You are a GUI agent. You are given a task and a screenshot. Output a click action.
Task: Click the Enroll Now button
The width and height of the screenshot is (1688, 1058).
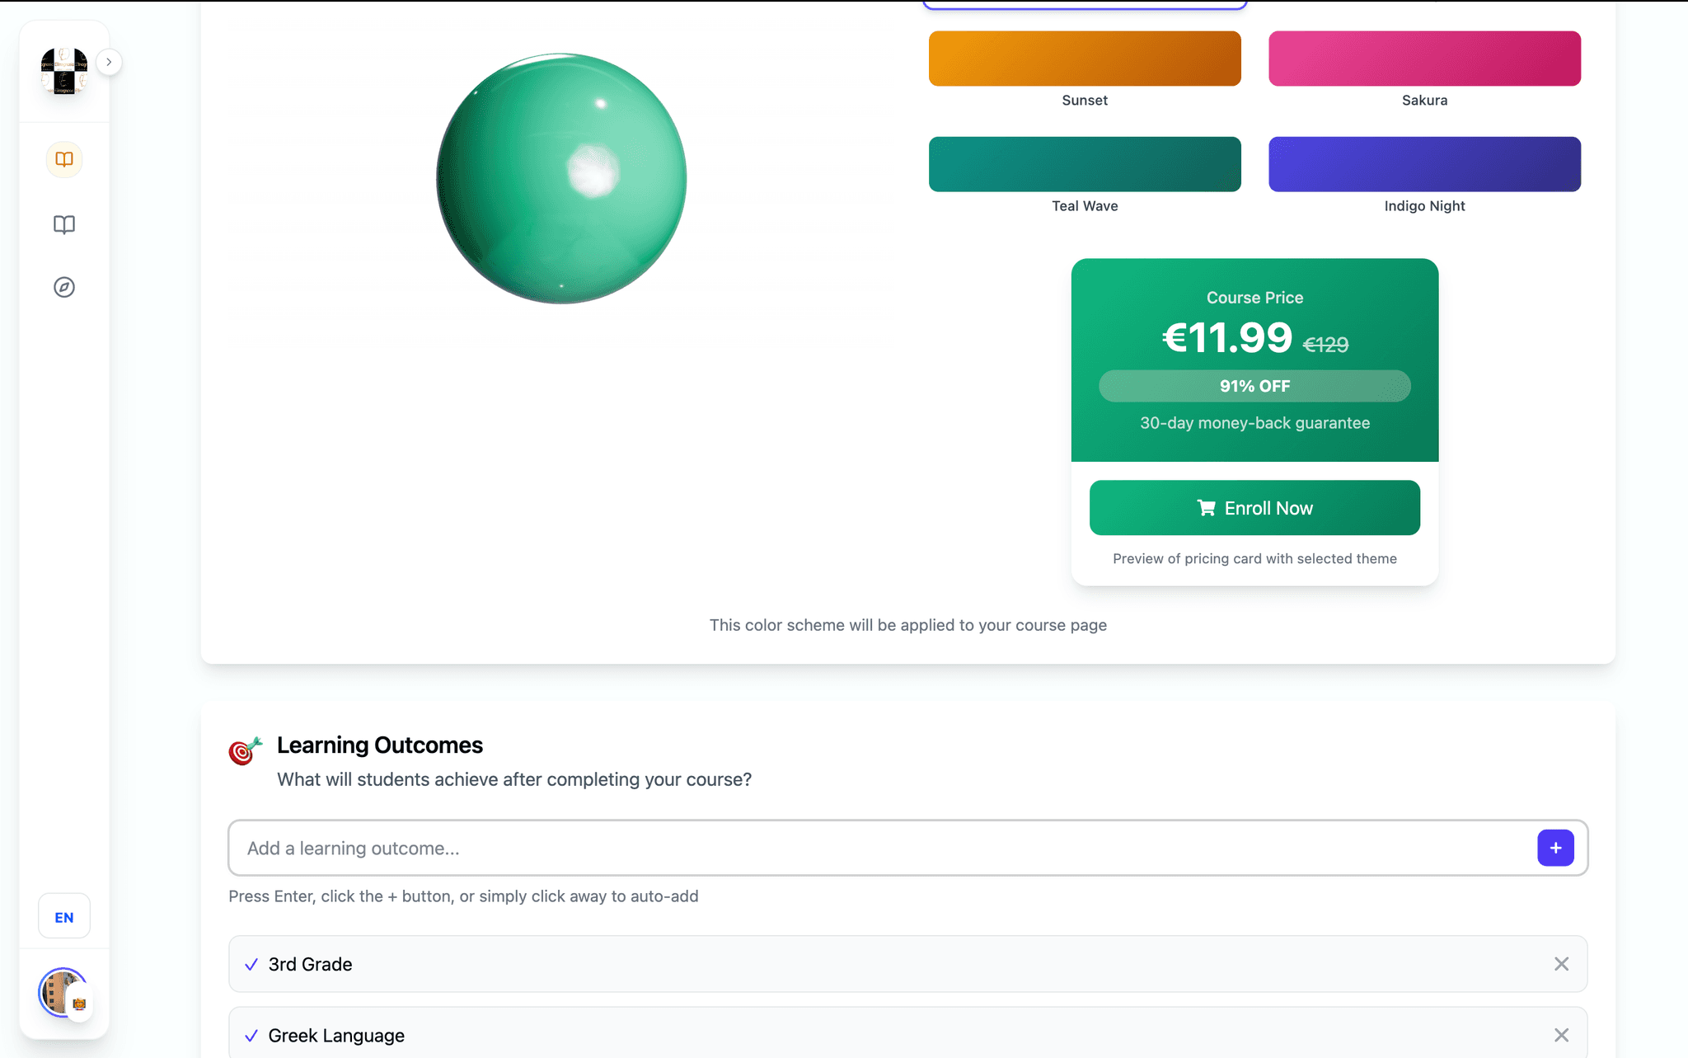pyautogui.click(x=1254, y=508)
